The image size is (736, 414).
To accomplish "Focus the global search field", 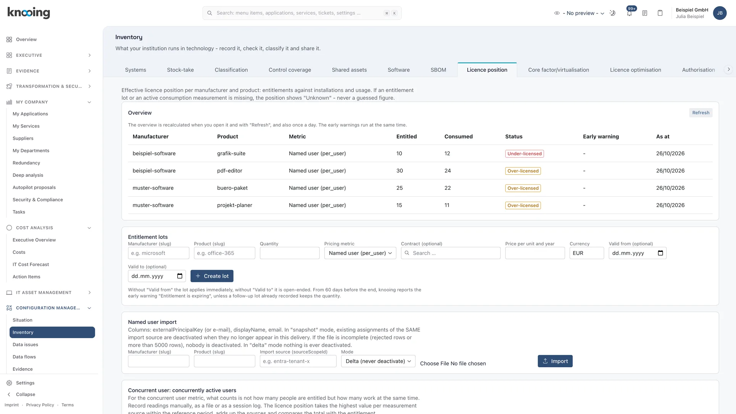I will [302, 13].
